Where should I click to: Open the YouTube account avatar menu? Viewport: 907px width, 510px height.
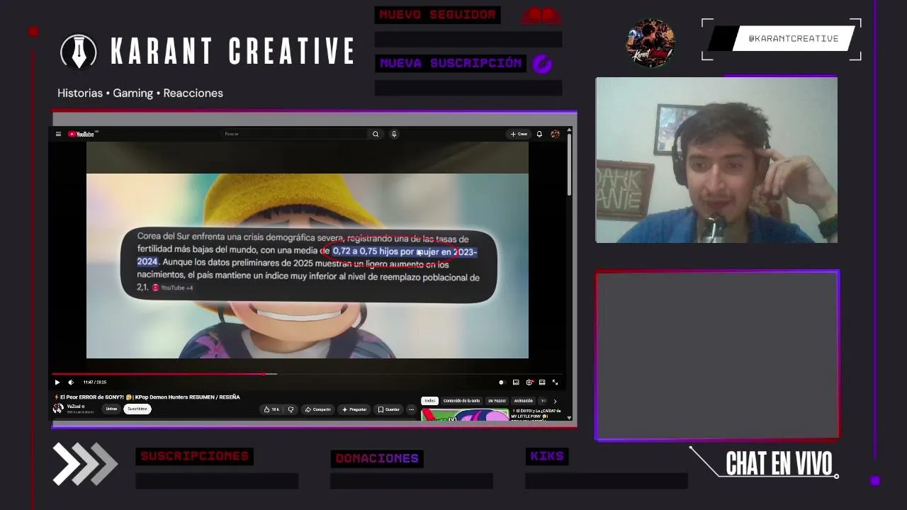point(556,134)
